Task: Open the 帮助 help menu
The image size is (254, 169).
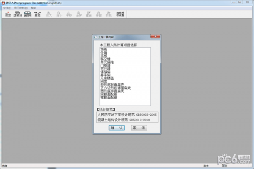Action: click(x=33, y=8)
